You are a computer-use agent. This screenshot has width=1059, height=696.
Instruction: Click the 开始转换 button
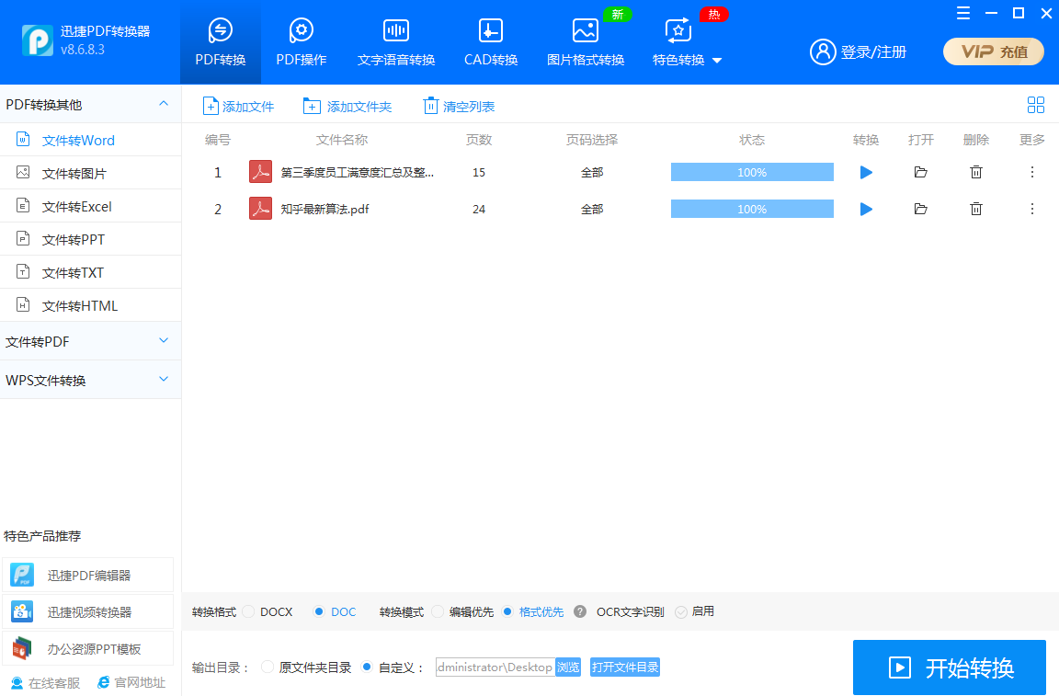pyautogui.click(x=949, y=667)
